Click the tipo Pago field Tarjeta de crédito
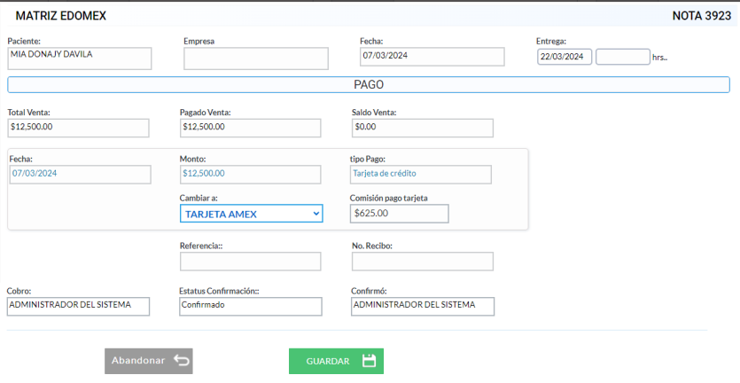Image resolution: width=740 pixels, height=383 pixels. (420, 175)
